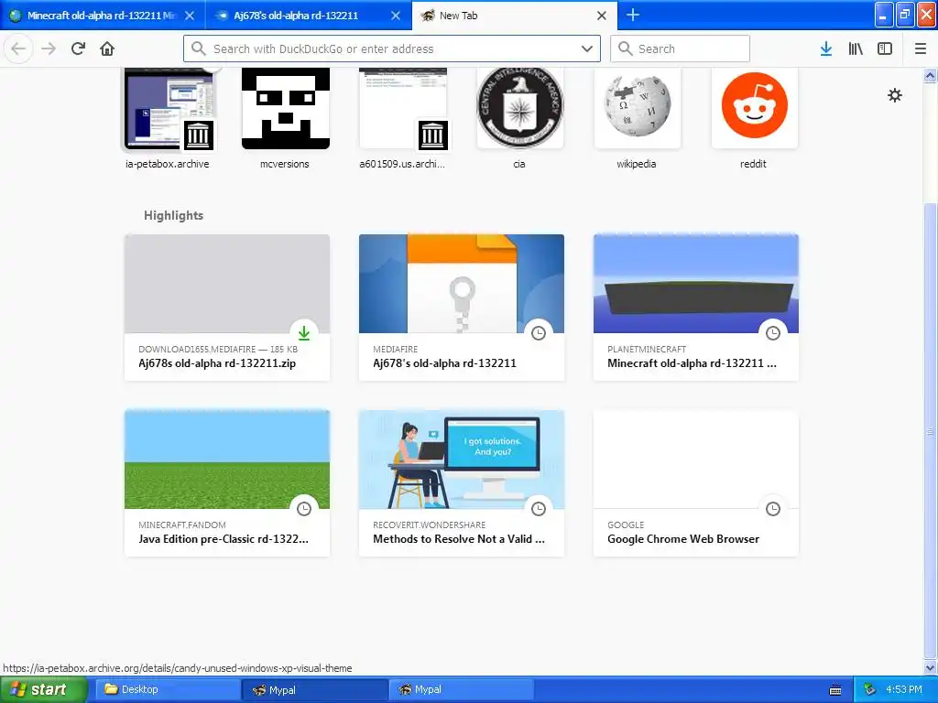Go back using the back arrow button

coord(18,49)
